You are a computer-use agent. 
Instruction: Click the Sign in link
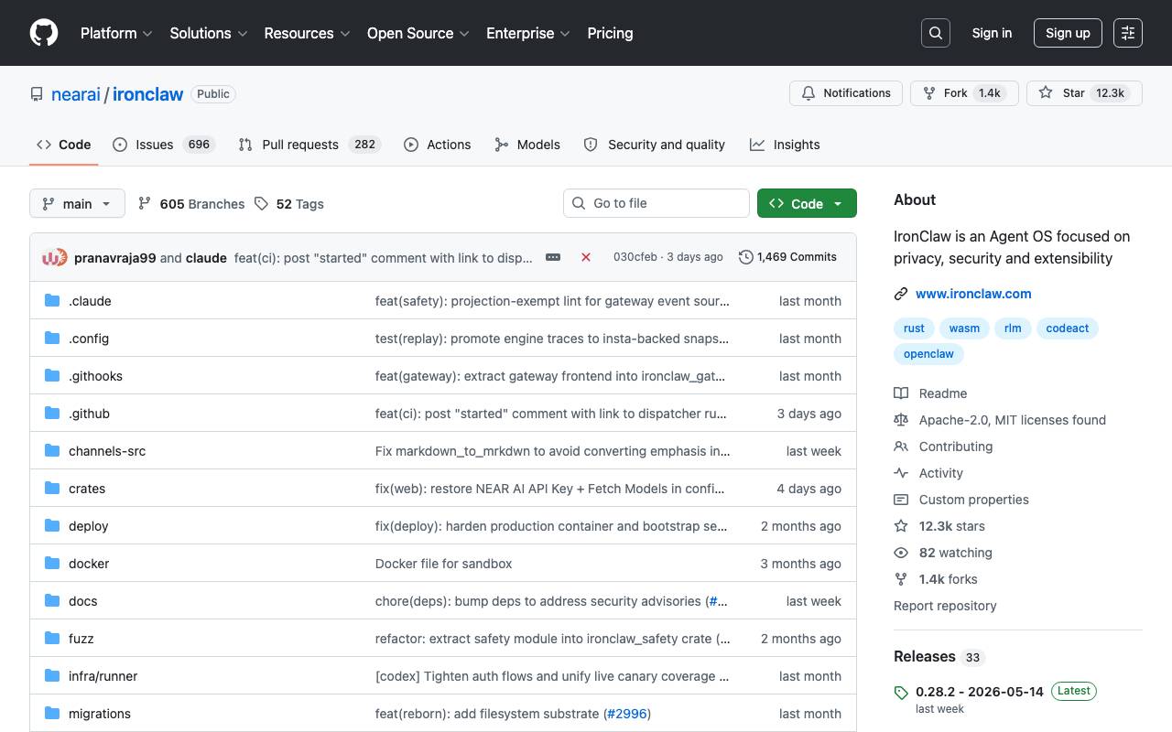coord(992,33)
